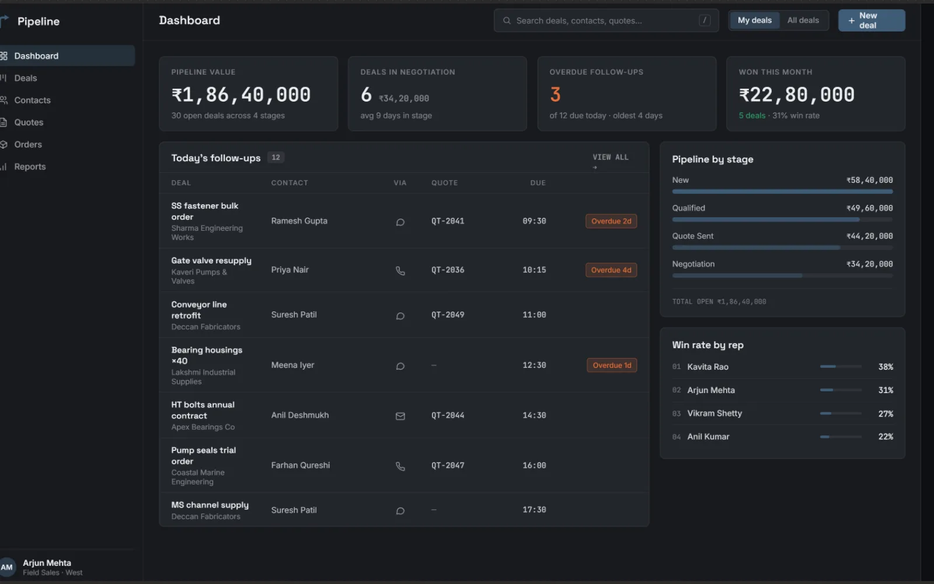Image resolution: width=934 pixels, height=584 pixels.
Task: Click the Qualified stage progress bar
Action: click(782, 220)
